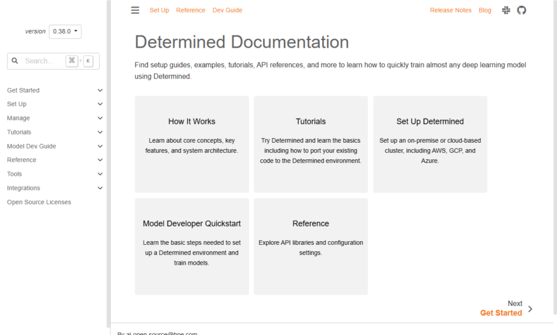Viewport: 557px width, 335px height.
Task: Click the Determined Documentation heading
Action: pyautogui.click(x=241, y=42)
